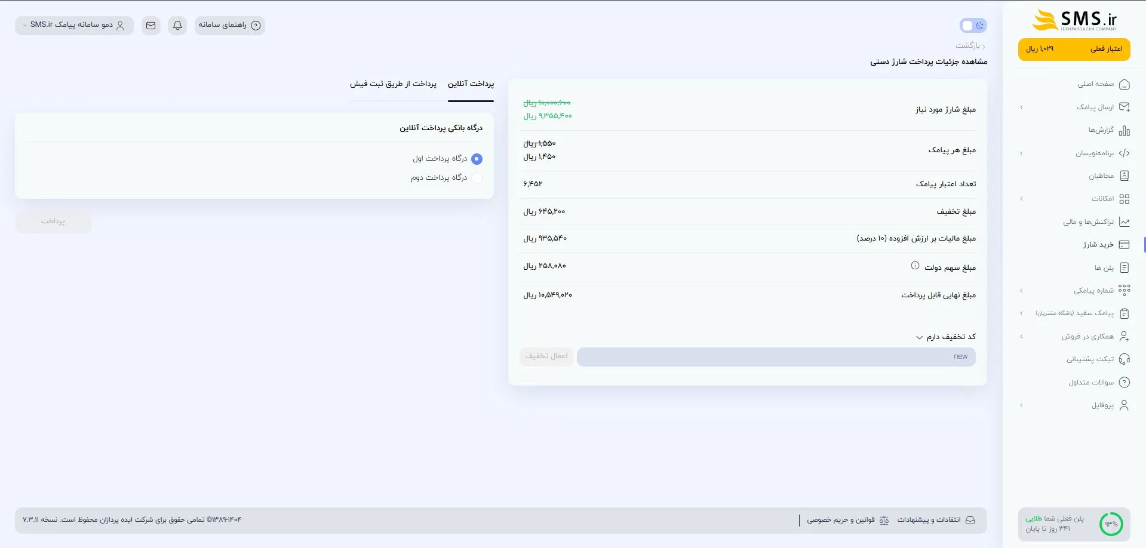The width and height of the screenshot is (1146, 548).
Task: Open the تیکت پشتیبانی icon
Action: click(x=1125, y=359)
